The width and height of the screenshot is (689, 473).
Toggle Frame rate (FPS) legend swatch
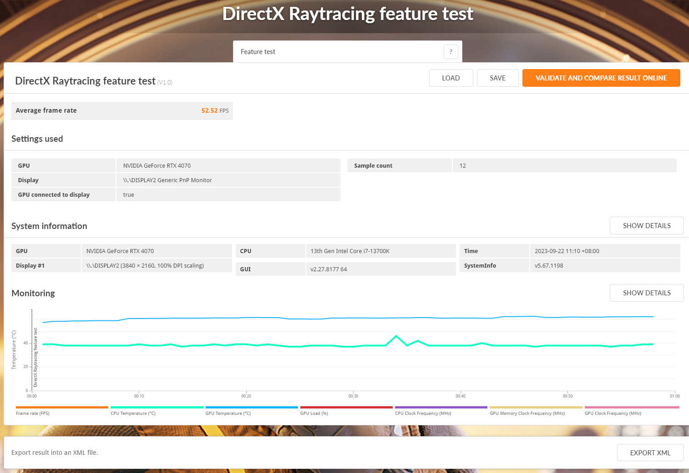(62, 407)
